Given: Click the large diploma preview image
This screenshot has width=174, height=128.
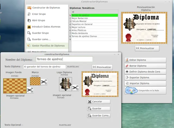Looking at the screenshot, I should 144,28.
